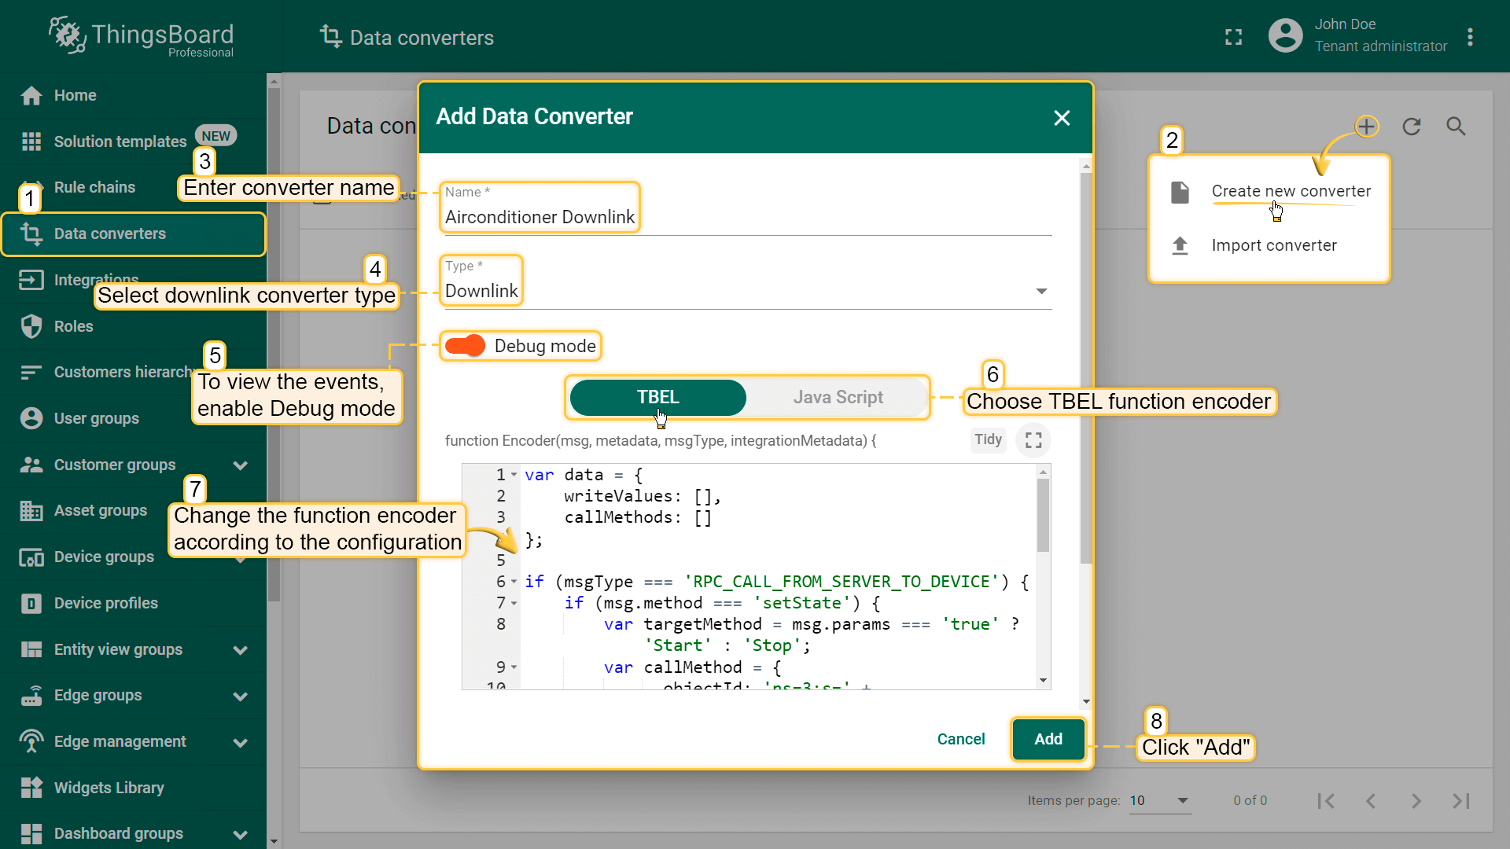Screen dimensions: 1510x849
Task: Go to last page
Action: pos(1461,801)
